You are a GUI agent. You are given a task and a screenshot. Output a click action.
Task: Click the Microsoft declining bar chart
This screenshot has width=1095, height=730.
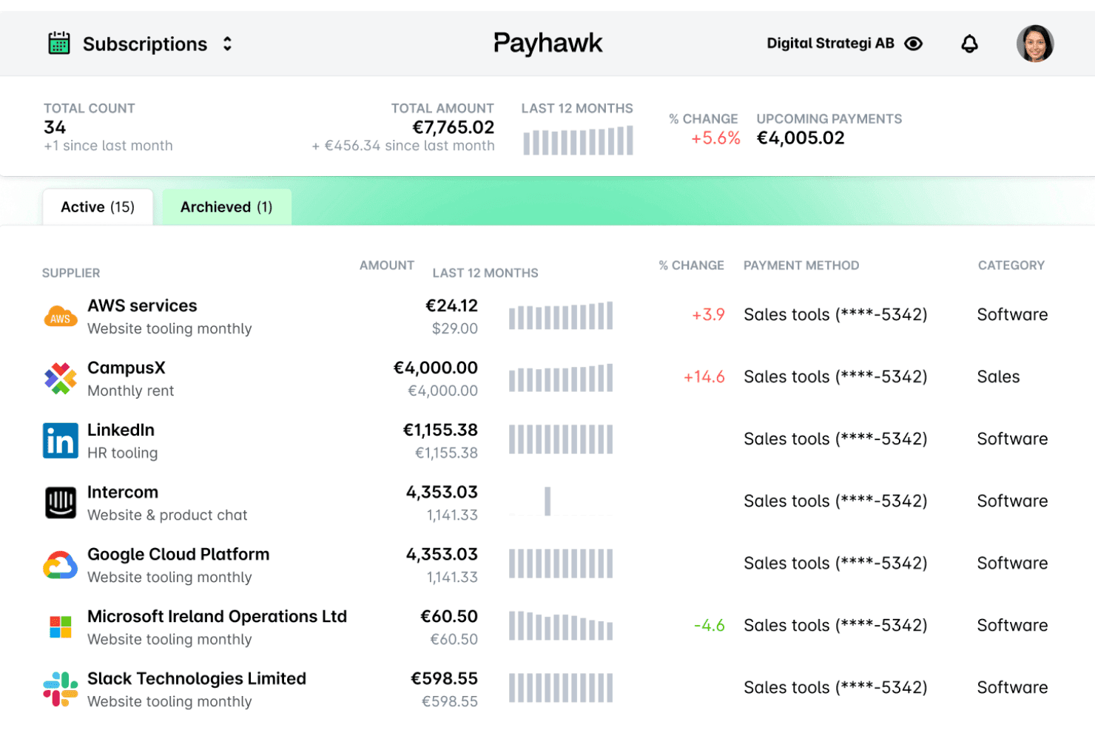coord(561,626)
